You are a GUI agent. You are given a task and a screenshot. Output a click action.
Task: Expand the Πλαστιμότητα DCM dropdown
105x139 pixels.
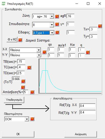pyautogui.click(x=27, y=119)
